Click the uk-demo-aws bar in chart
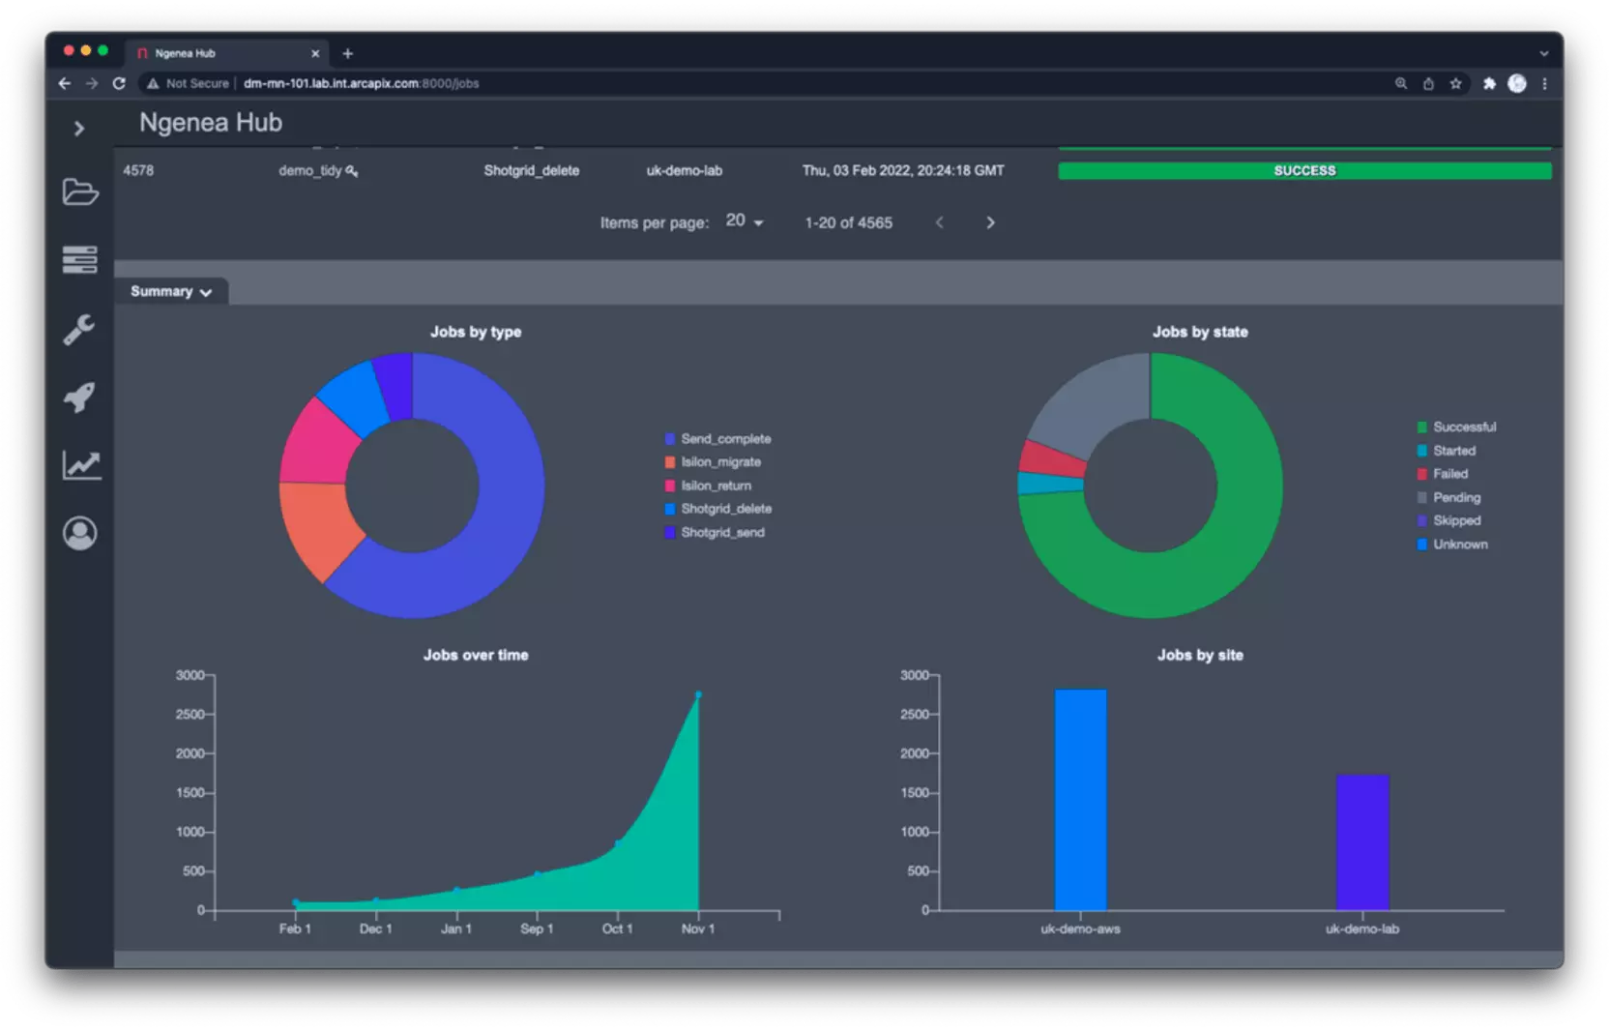 (x=1080, y=799)
